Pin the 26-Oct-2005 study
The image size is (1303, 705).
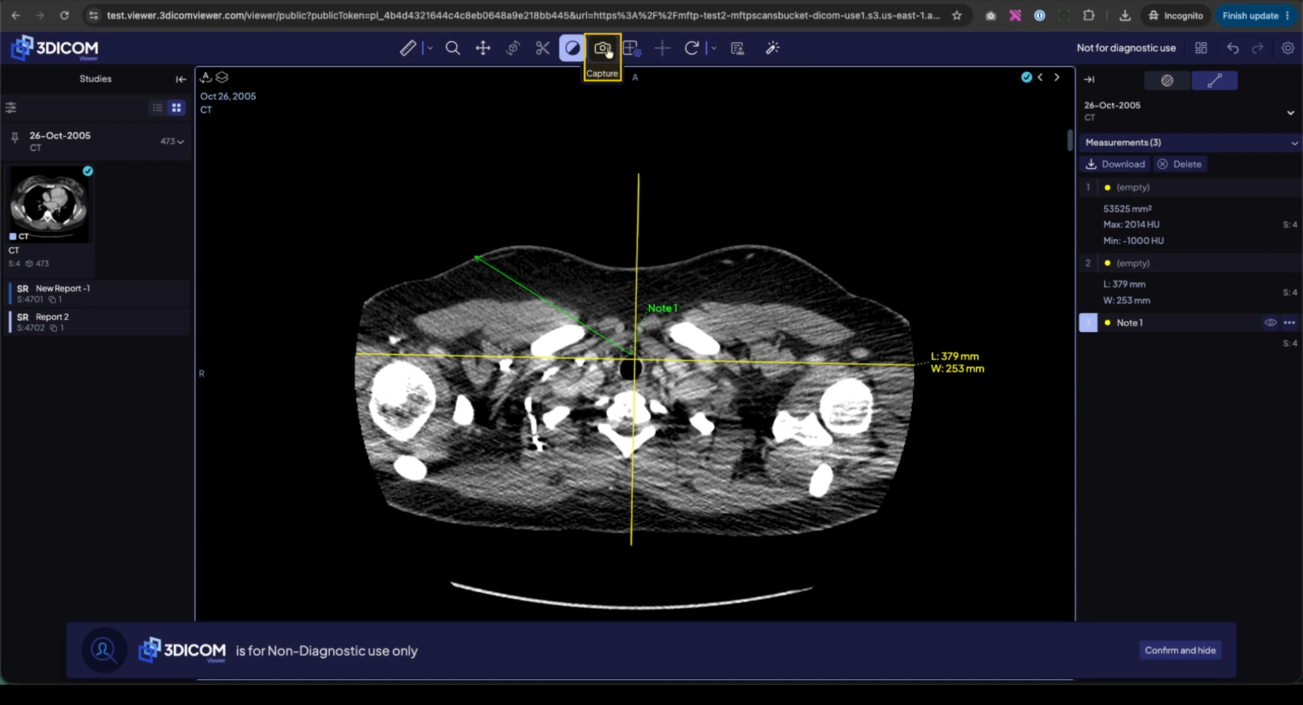pos(14,138)
